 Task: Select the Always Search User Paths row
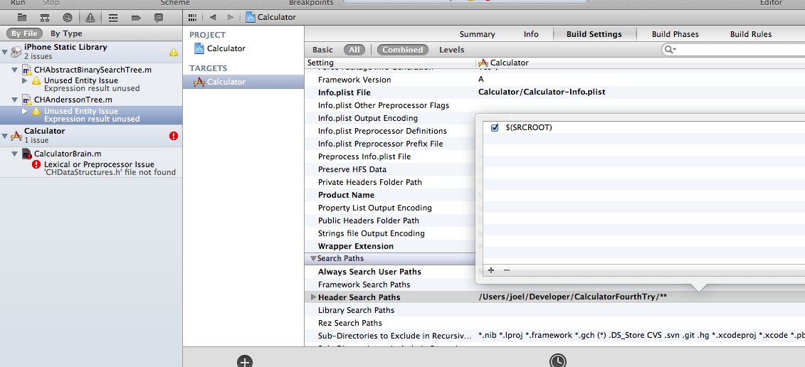[x=369, y=272]
